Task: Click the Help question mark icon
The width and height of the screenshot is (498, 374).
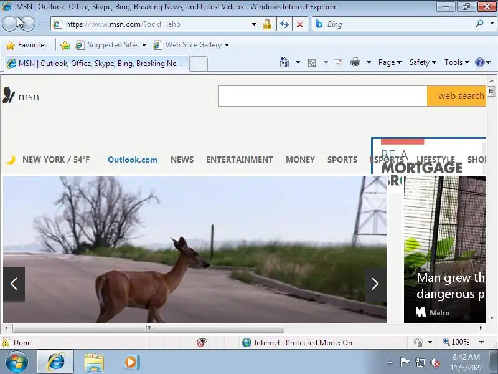Action: coord(479,62)
